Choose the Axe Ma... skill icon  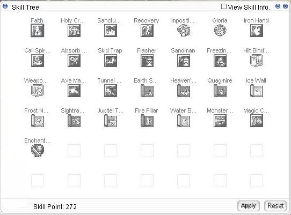[74, 91]
